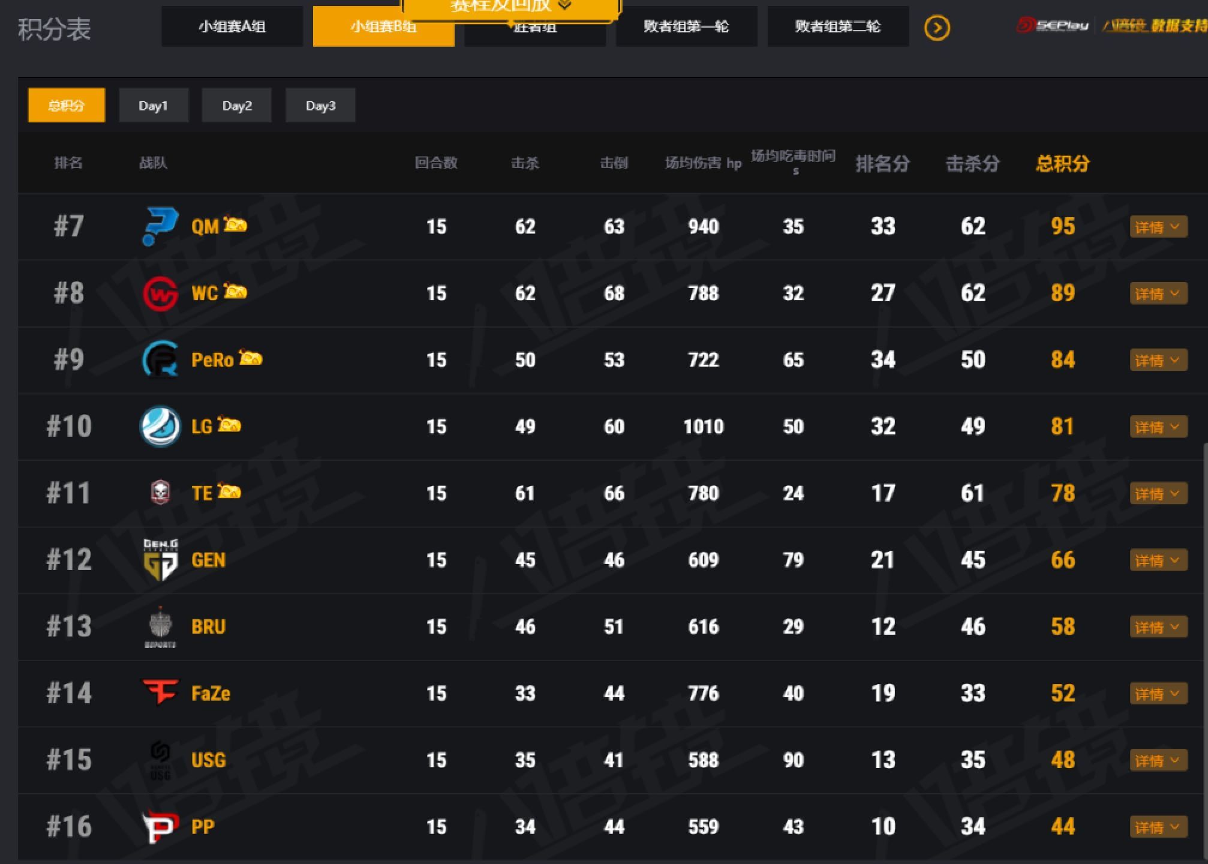This screenshot has height=864, width=1208.
Task: Click the FaZe team red logo
Action: [x=160, y=692]
